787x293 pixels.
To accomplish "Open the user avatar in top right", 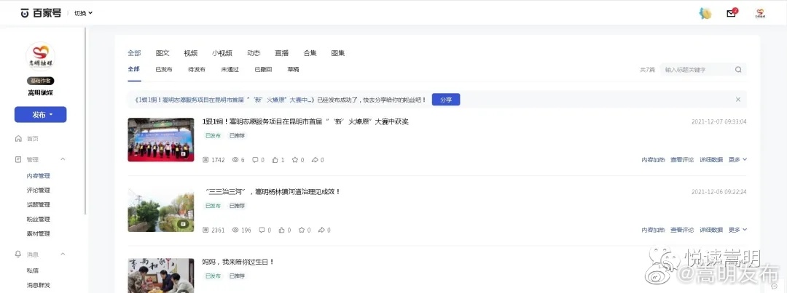I will pyautogui.click(x=760, y=14).
